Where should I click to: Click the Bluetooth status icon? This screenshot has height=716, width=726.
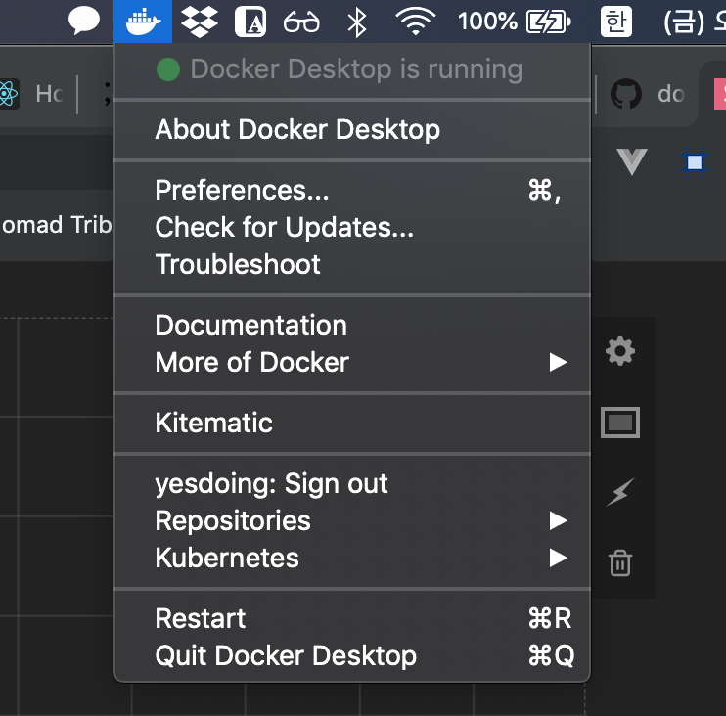pyautogui.click(x=357, y=20)
